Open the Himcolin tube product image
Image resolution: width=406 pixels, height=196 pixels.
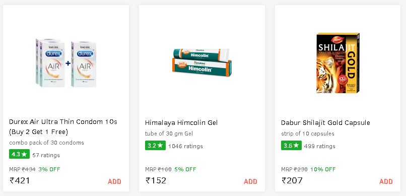(202, 62)
